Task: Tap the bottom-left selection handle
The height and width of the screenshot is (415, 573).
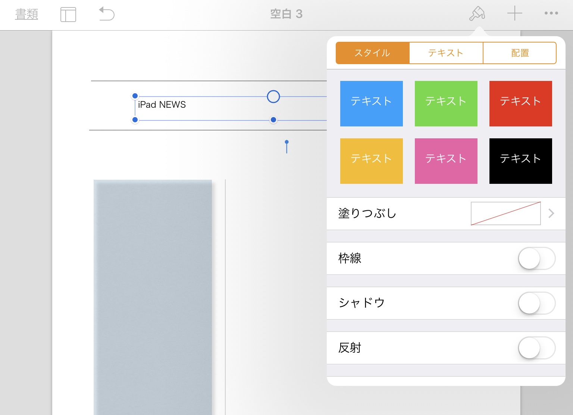Action: [135, 120]
